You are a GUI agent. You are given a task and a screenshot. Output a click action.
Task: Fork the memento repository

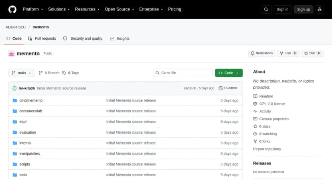[x=288, y=53]
